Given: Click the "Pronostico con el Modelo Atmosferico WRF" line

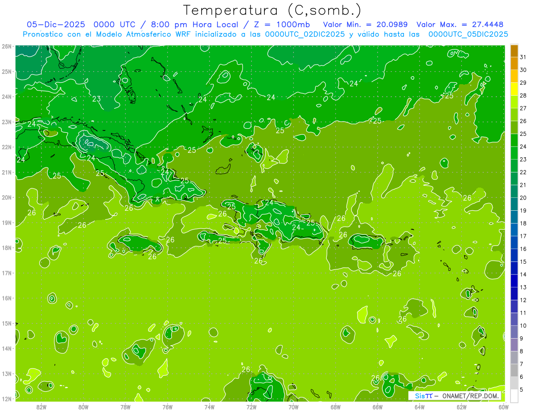Looking at the screenshot, I should [x=265, y=34].
